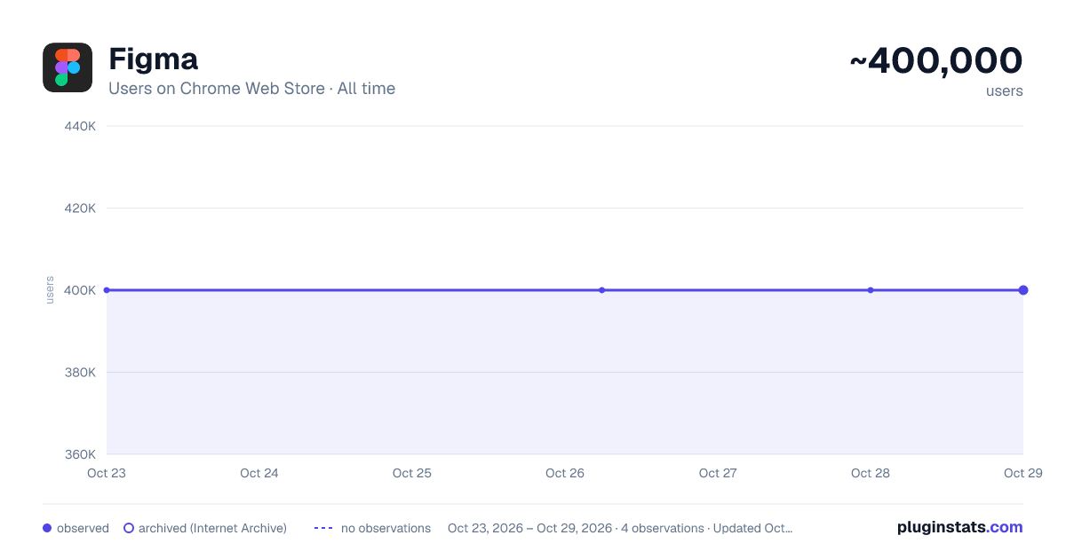The image size is (1066, 559).
Task: Select the Oct 28 data point
Action: pos(871,290)
